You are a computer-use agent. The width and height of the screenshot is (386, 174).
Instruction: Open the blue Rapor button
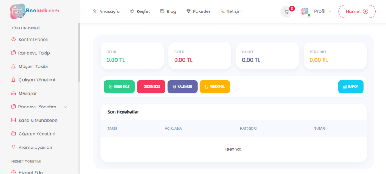tap(351, 87)
